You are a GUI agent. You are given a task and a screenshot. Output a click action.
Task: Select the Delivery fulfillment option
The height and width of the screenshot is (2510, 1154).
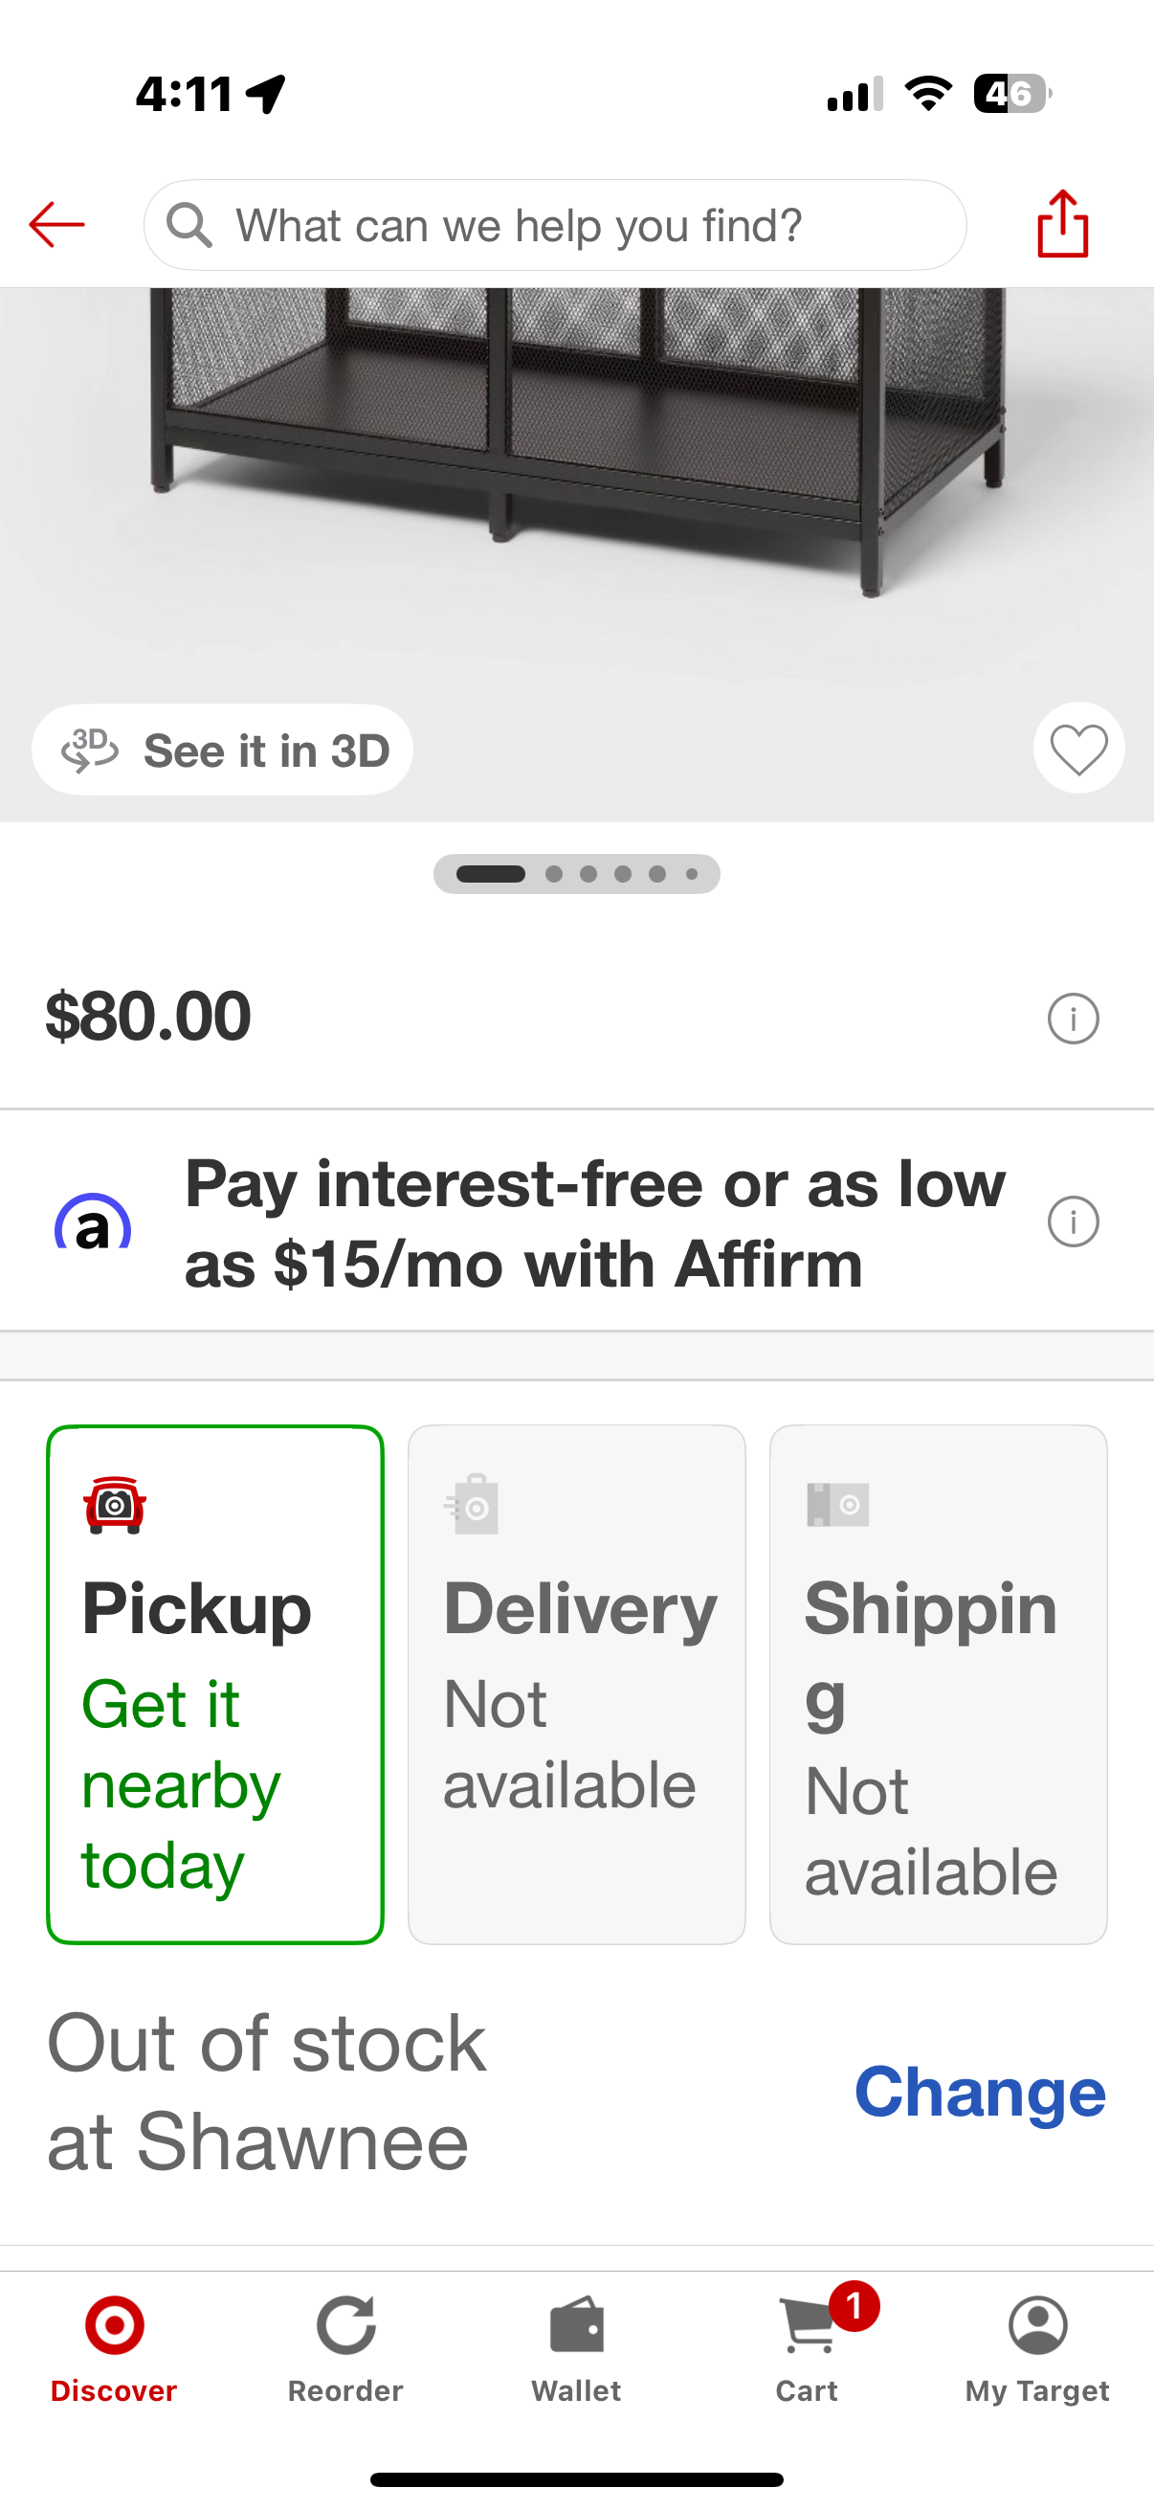point(576,1684)
